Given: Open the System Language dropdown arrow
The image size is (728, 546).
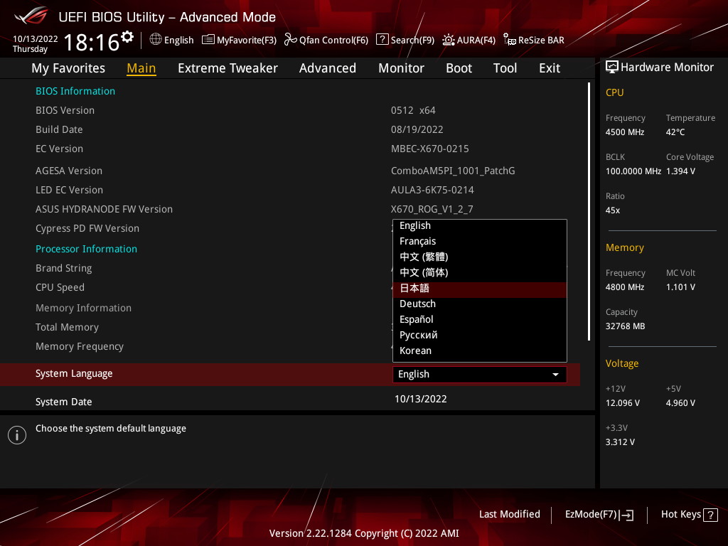Looking at the screenshot, I should point(555,374).
